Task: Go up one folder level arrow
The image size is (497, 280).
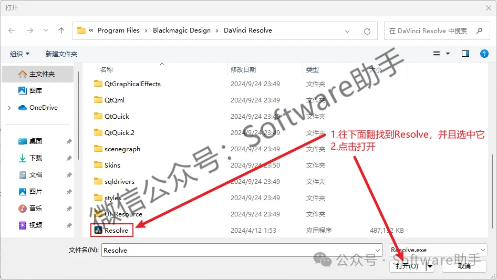Action: click(x=61, y=30)
